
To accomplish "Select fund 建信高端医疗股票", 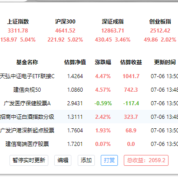I will (27, 144).
